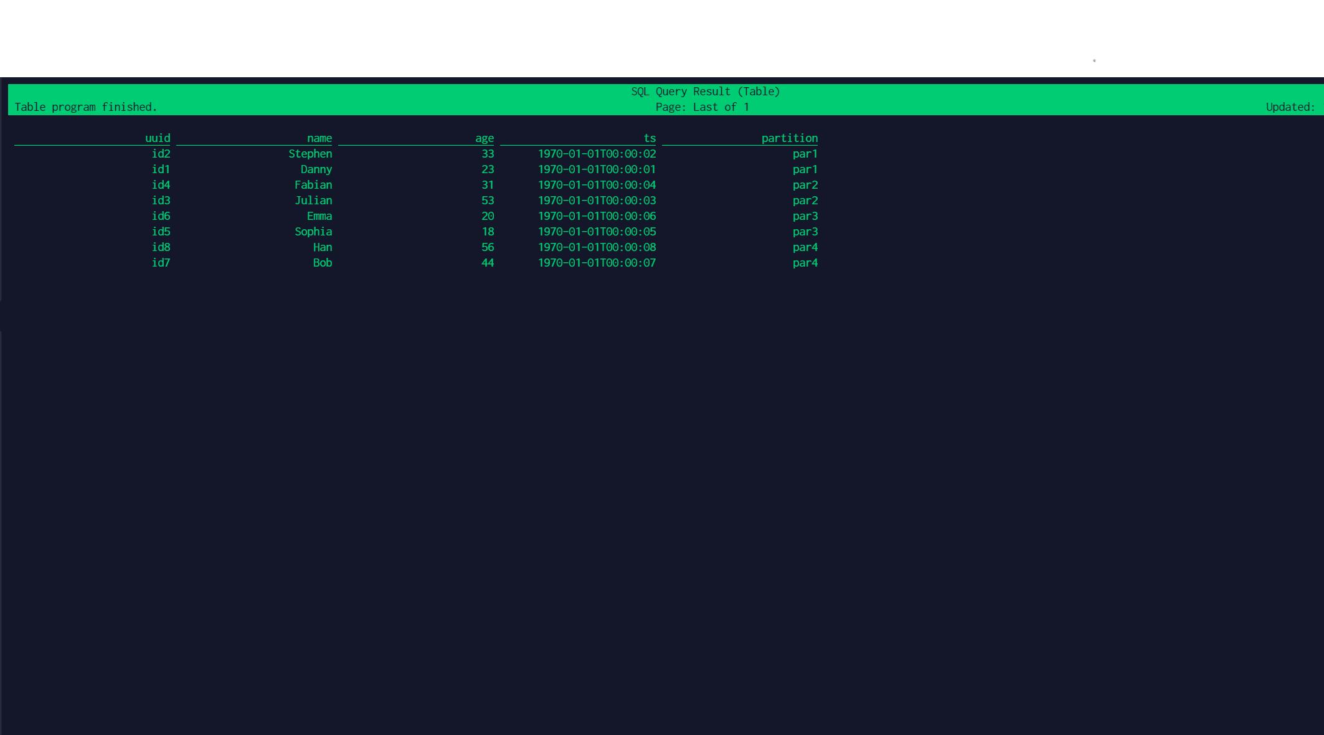Click the Bob name cell
This screenshot has height=735, width=1324.
click(x=322, y=263)
